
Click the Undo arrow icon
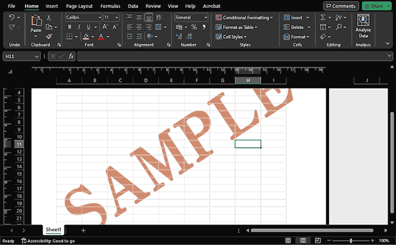(x=12, y=17)
